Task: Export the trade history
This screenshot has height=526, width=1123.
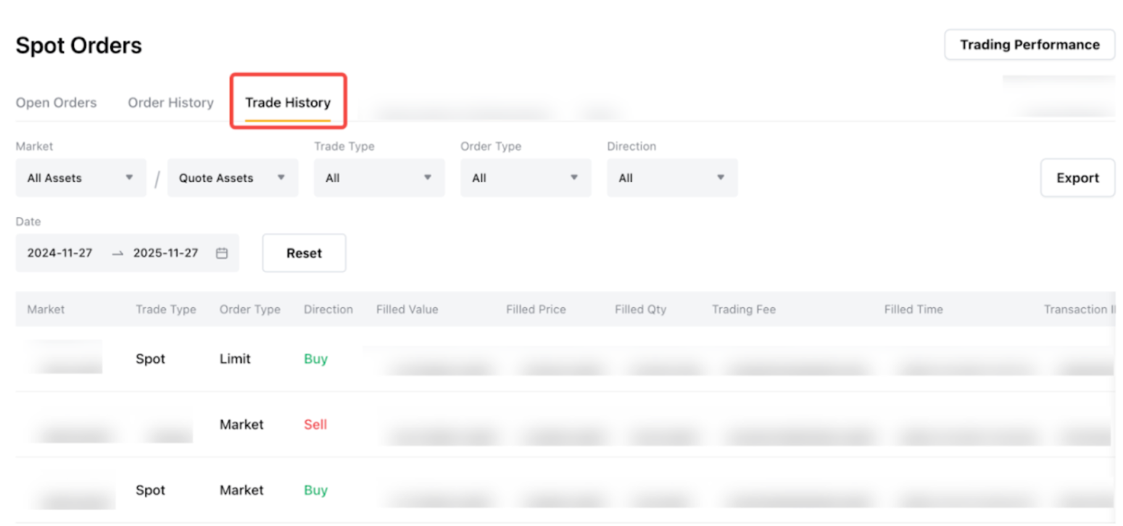Action: 1077,178
